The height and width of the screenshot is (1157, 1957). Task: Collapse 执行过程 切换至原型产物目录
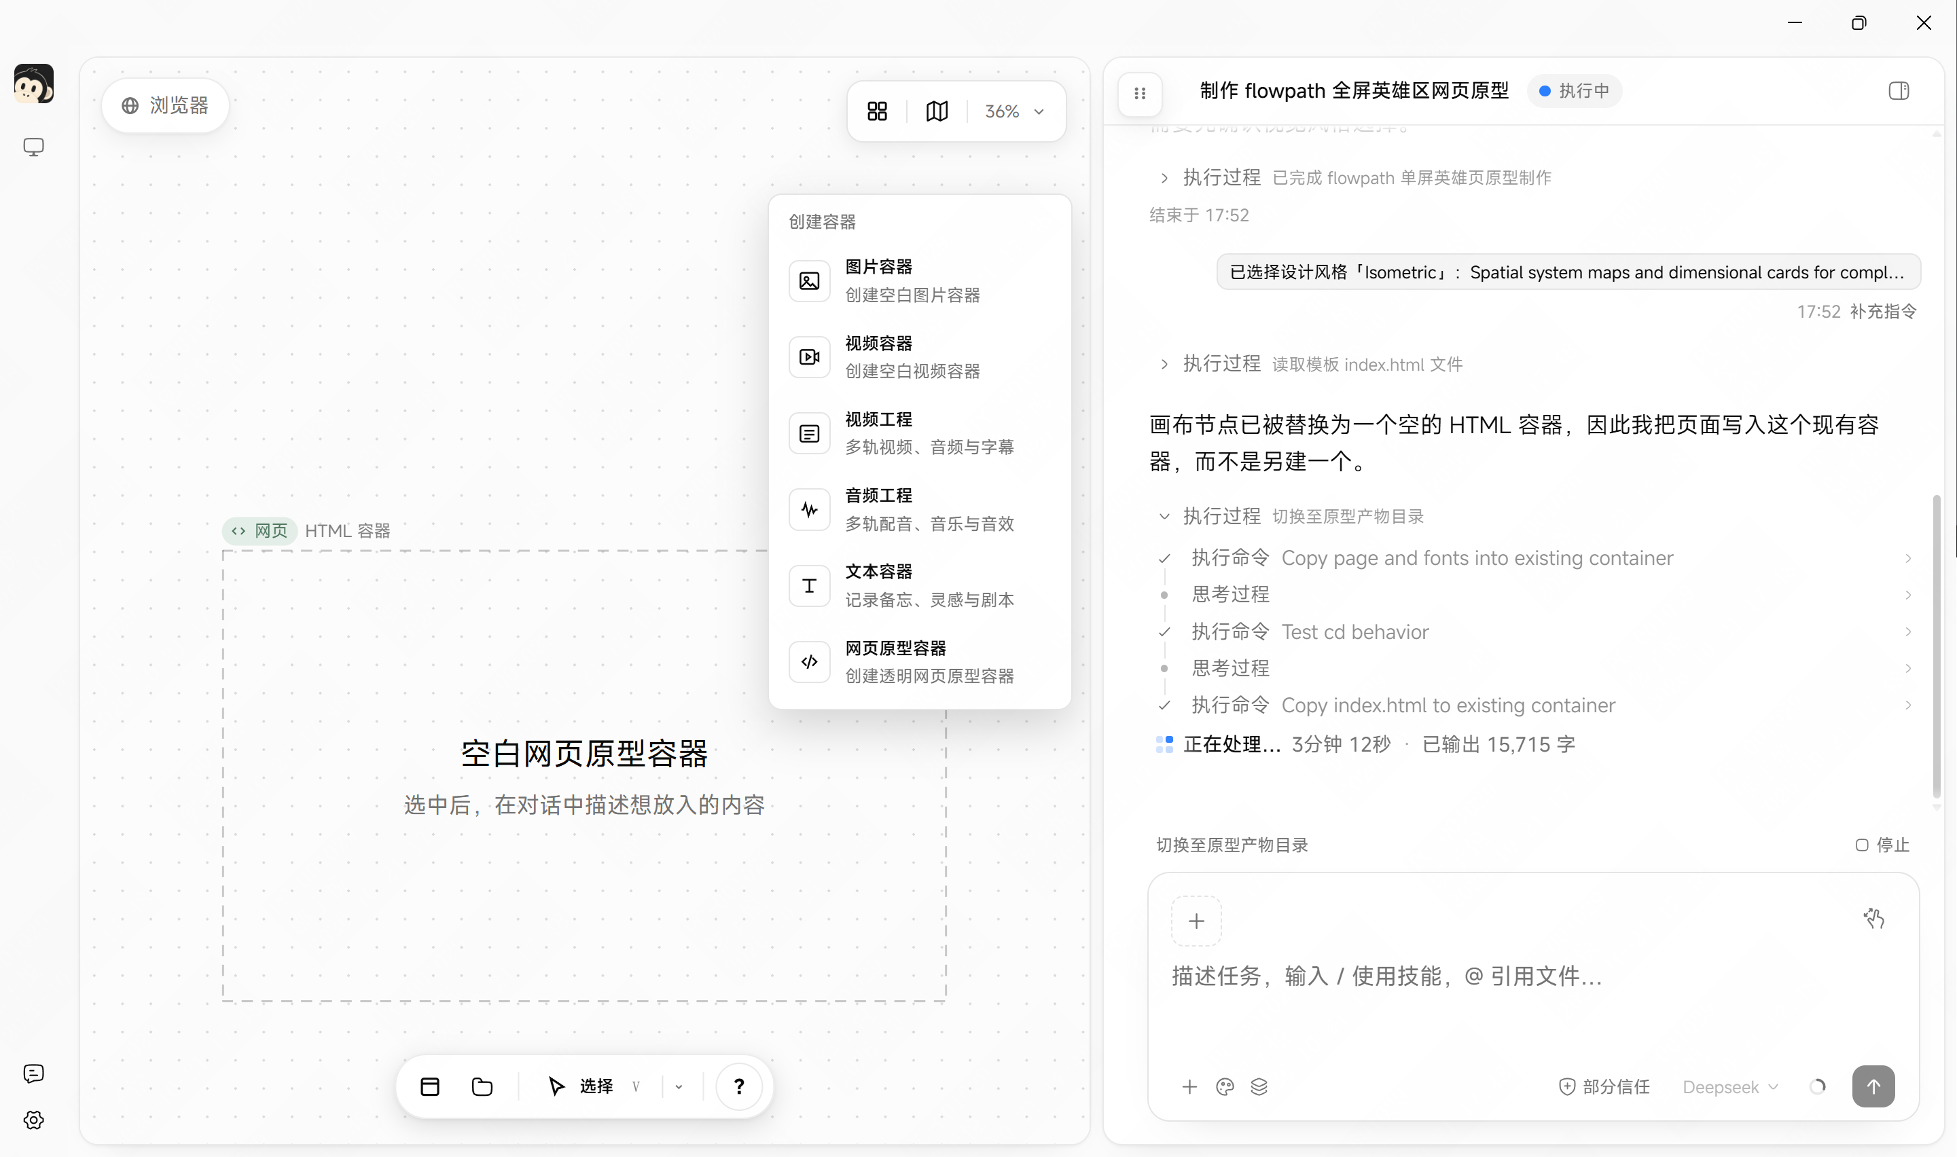click(x=1291, y=516)
